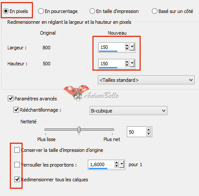Open Hauteur slider popup arrow
This screenshot has height=196, width=199.
click(132, 64)
